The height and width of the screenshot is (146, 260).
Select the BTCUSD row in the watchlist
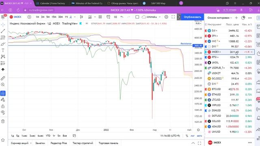coord(230,89)
